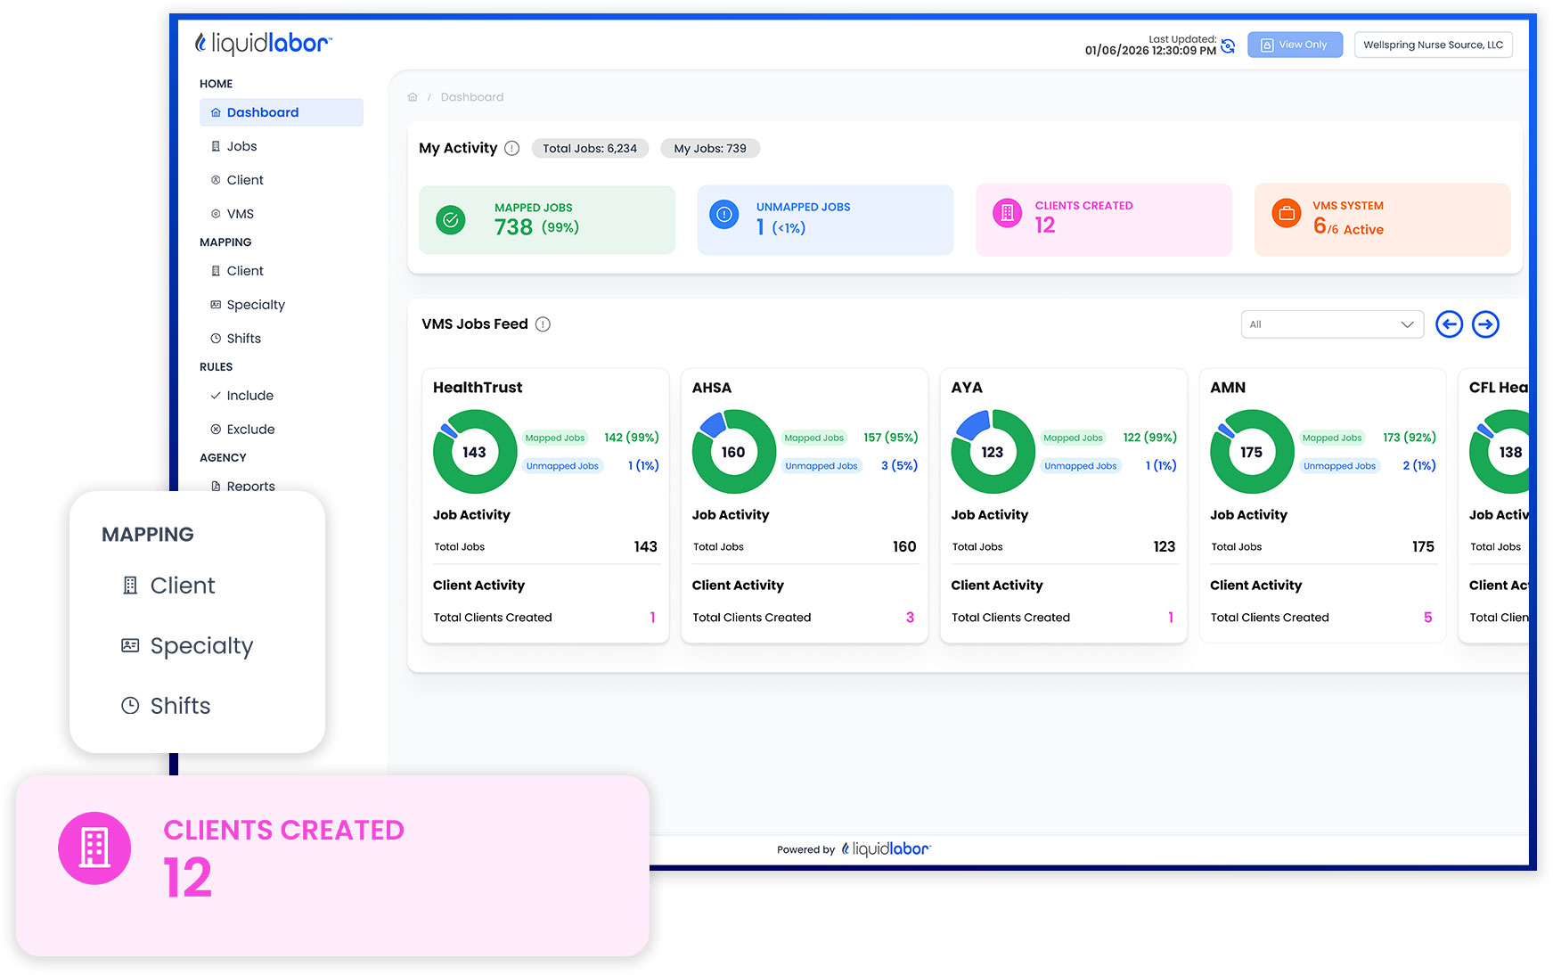Click the Mapped Jobs tag in AHSA card
Viewport: 1553px width, 975px height.
[x=814, y=438]
